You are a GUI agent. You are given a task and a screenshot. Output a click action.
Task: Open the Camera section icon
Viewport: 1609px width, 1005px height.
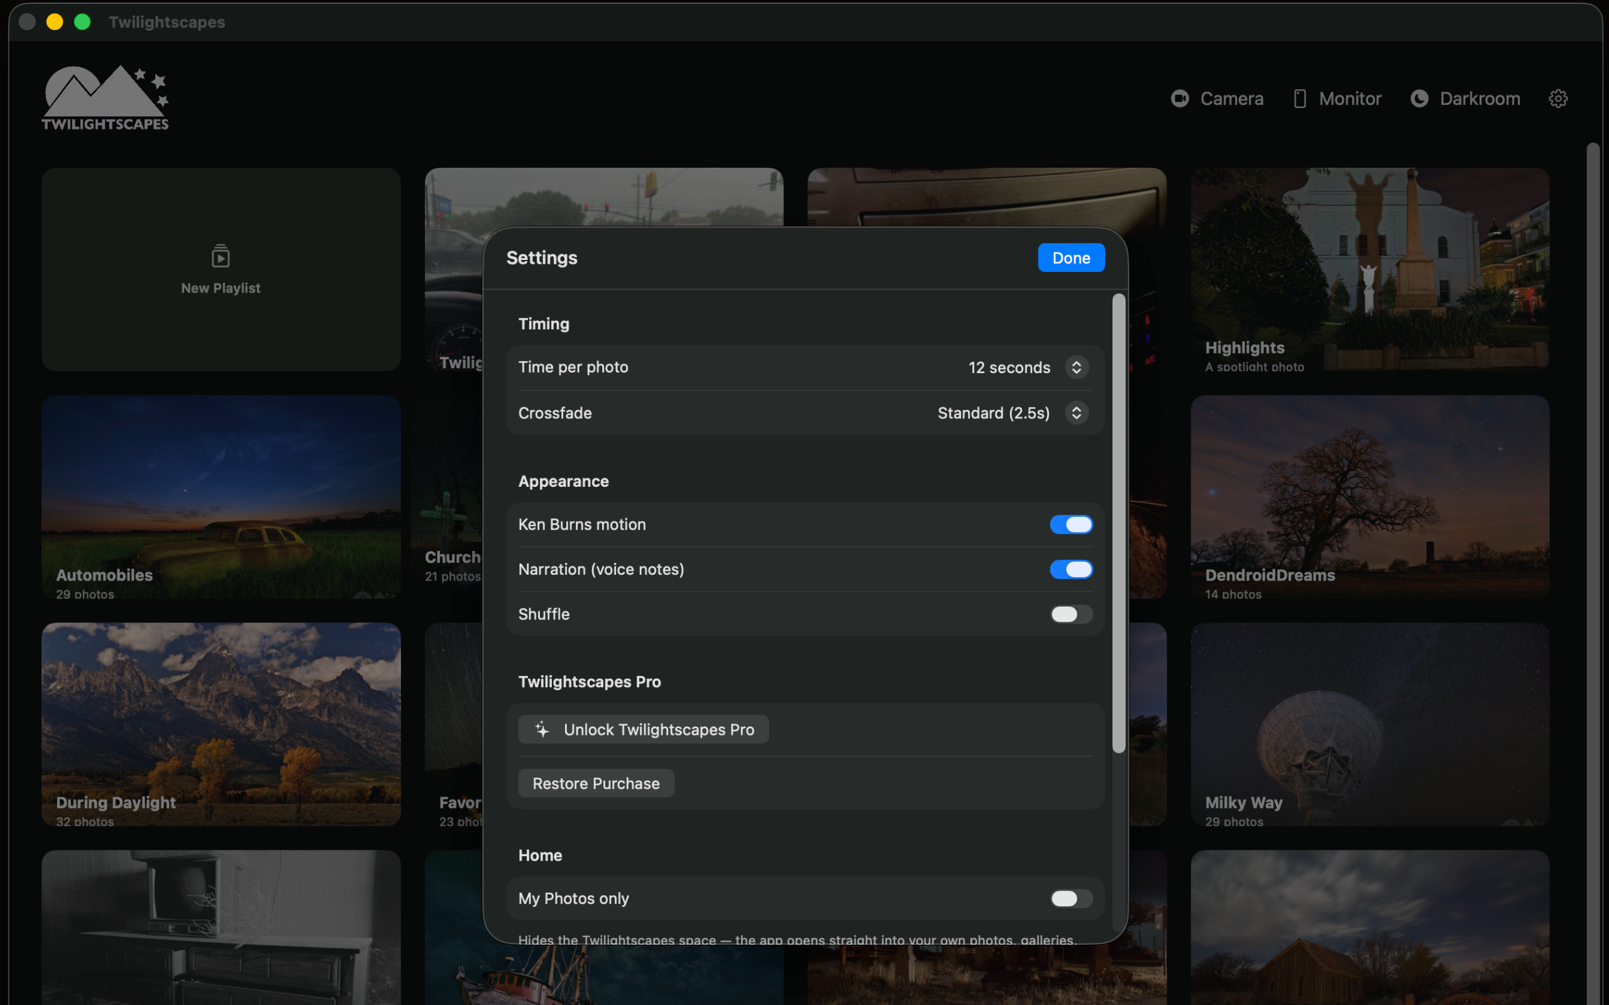pos(1180,99)
